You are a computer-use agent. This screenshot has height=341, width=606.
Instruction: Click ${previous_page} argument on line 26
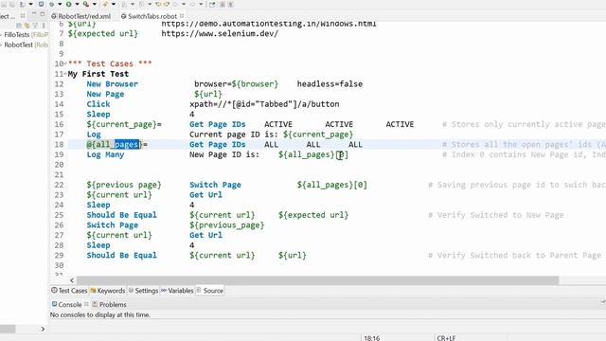pyautogui.click(x=227, y=225)
